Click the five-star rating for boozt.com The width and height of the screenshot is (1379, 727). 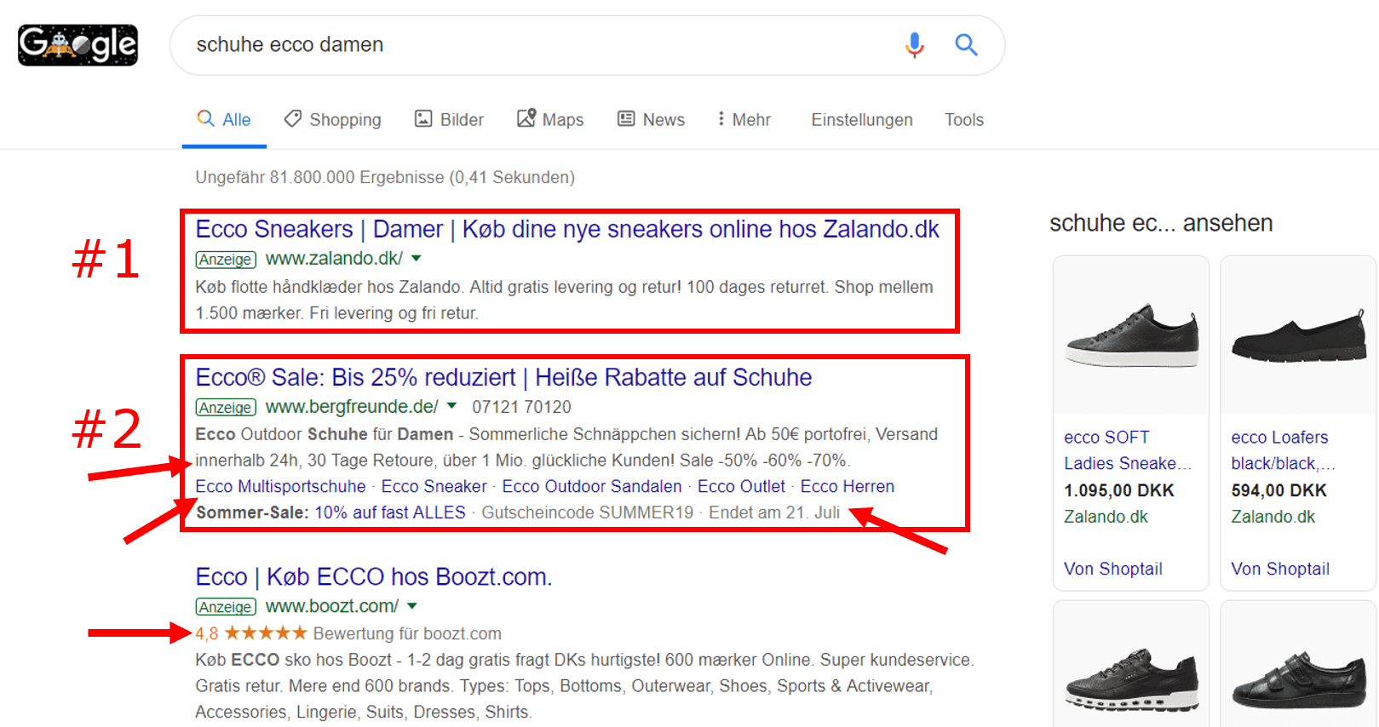tap(265, 633)
